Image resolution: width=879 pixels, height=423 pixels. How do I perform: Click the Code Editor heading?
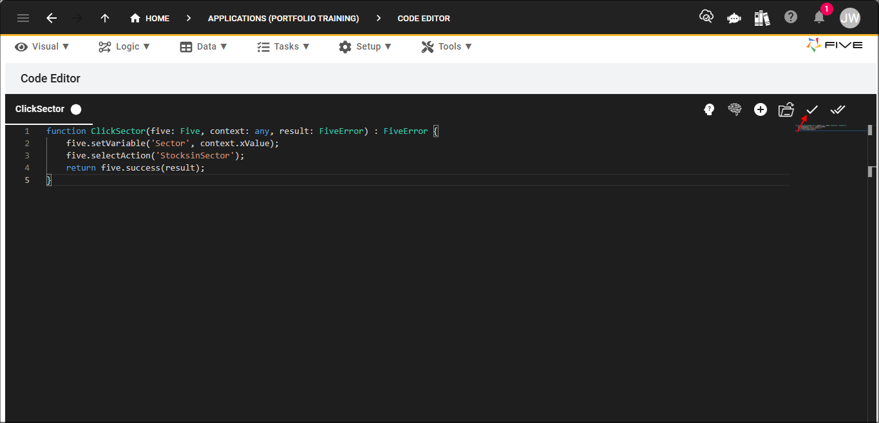[x=50, y=79]
